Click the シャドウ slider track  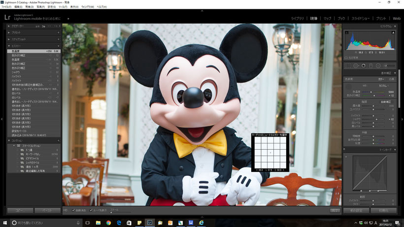(x=373, y=119)
